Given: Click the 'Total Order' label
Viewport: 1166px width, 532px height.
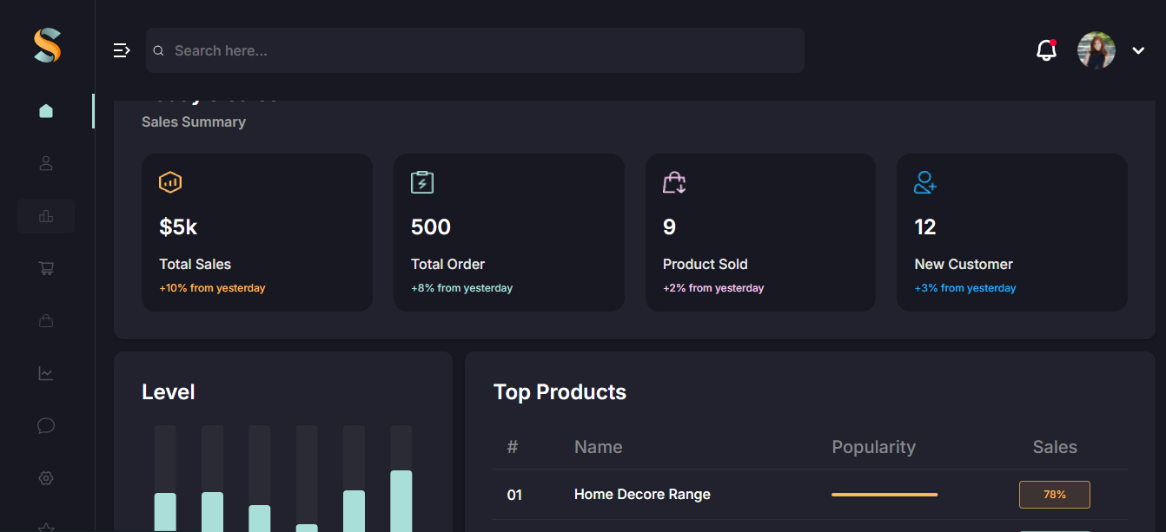Looking at the screenshot, I should pyautogui.click(x=448, y=264).
